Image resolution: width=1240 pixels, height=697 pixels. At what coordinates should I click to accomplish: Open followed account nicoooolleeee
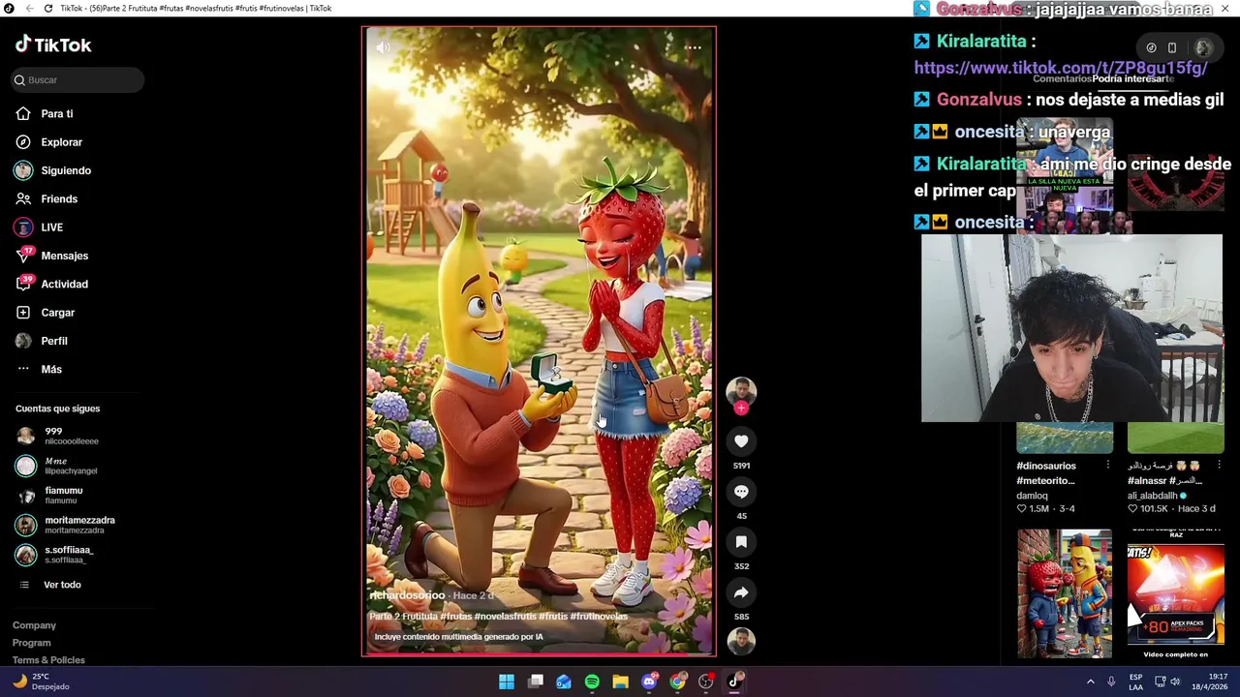click(57, 437)
